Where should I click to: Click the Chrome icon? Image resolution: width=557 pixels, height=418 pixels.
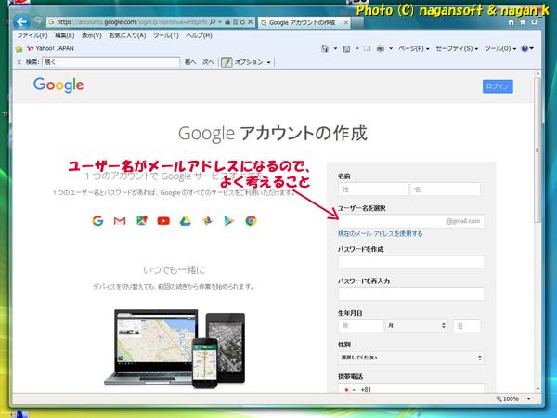coord(251,220)
